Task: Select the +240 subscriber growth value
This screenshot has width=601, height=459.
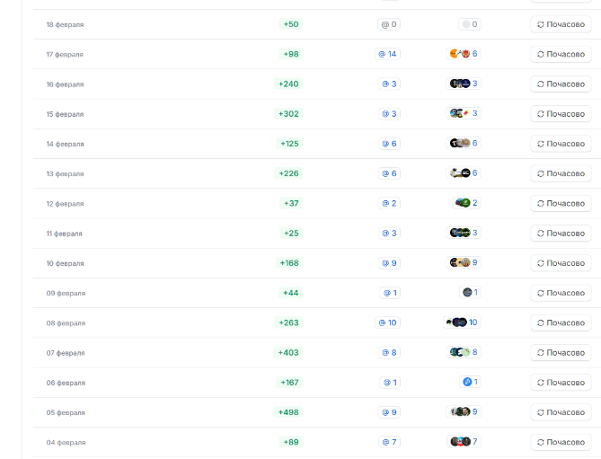Action: (288, 84)
